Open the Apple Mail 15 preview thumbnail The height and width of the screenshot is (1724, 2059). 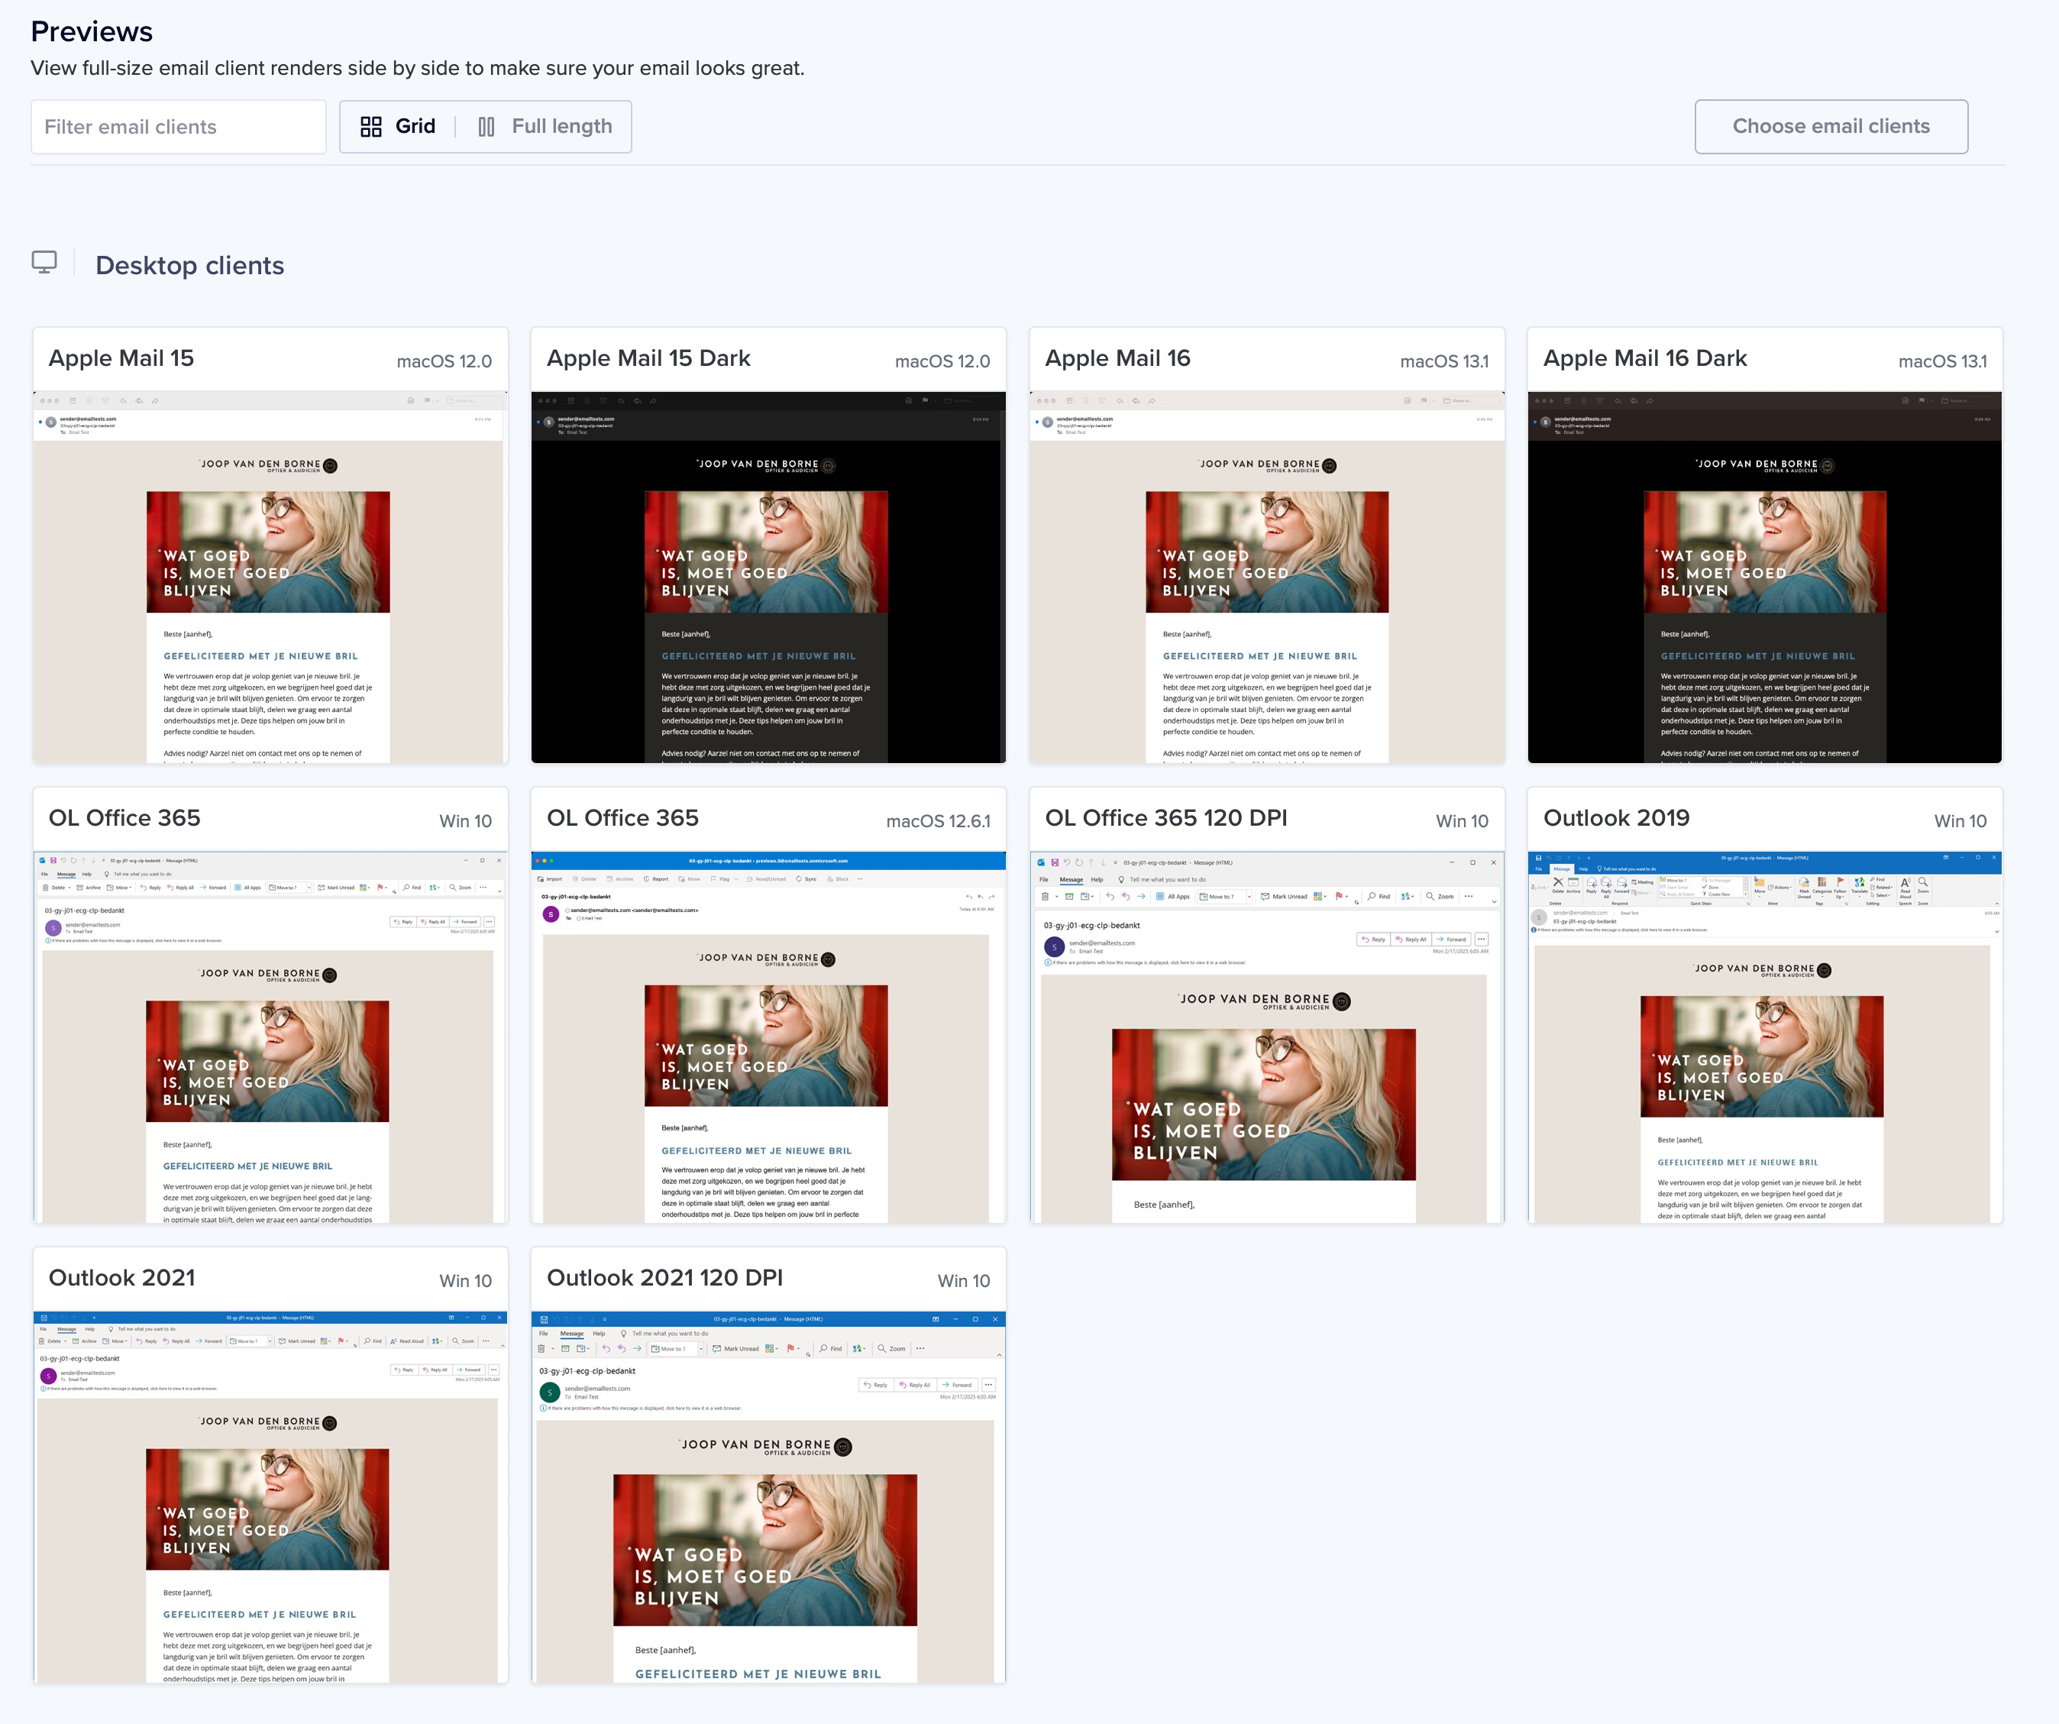tap(270, 577)
